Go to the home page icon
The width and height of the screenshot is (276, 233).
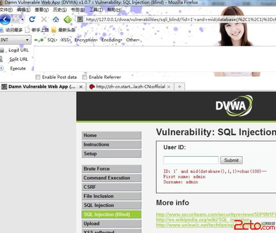[x=56, y=19]
